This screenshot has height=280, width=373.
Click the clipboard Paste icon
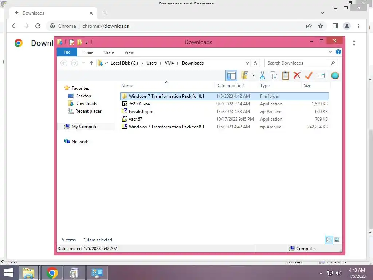pos(286,76)
